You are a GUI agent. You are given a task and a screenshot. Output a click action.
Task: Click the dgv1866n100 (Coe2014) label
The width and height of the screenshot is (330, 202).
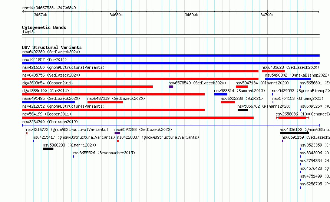click(46, 91)
